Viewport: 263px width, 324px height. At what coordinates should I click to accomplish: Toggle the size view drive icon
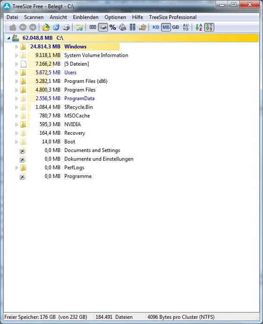[x=103, y=27]
